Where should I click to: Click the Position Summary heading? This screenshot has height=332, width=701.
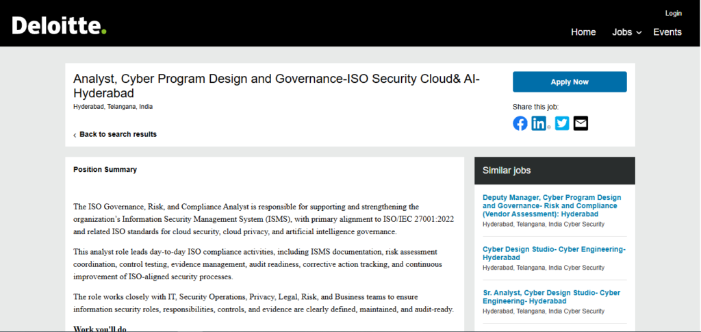click(105, 169)
